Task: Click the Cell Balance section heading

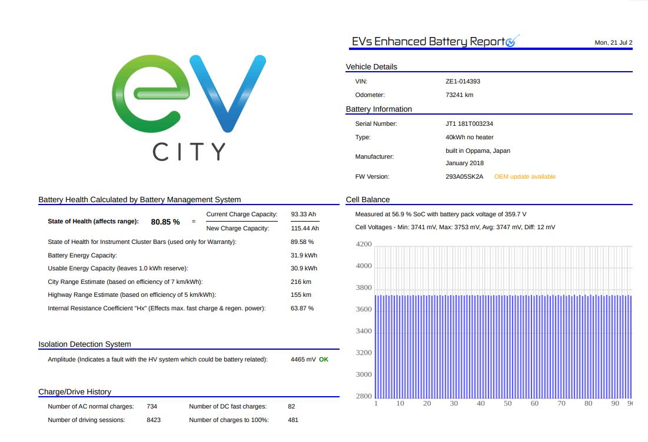Action: [x=368, y=199]
